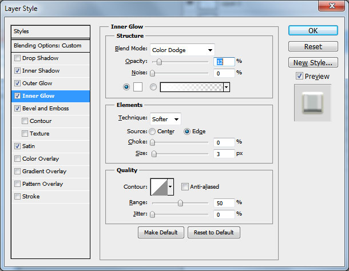349x271 pixels.
Task: Open Stroke settings by its label
Action: (x=31, y=197)
